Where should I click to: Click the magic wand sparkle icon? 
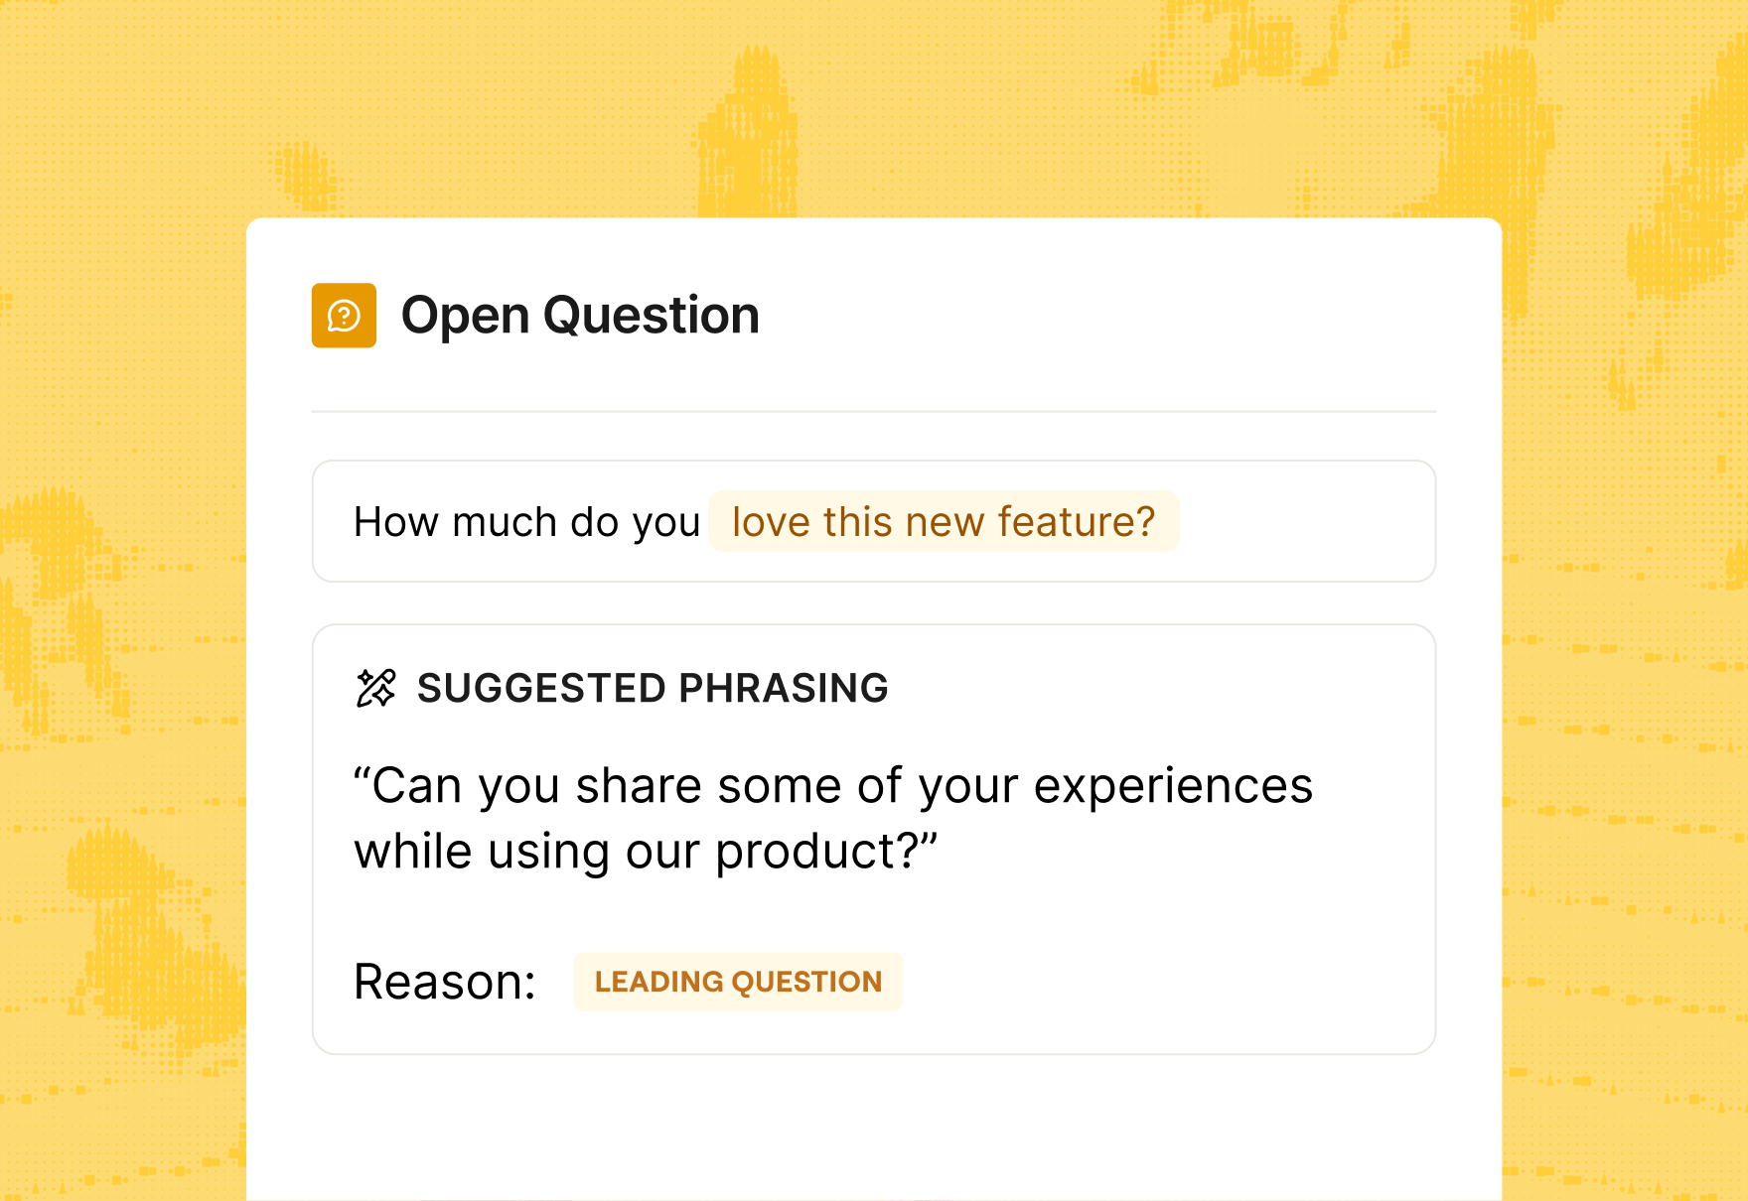375,688
